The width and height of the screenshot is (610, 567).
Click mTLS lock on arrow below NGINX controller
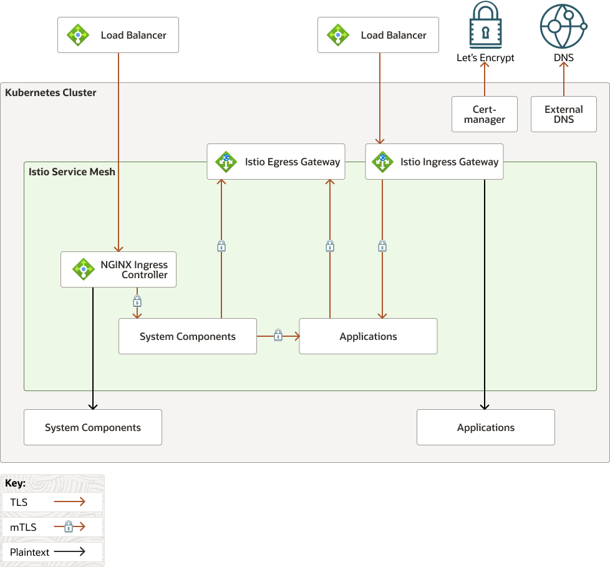coord(137,301)
